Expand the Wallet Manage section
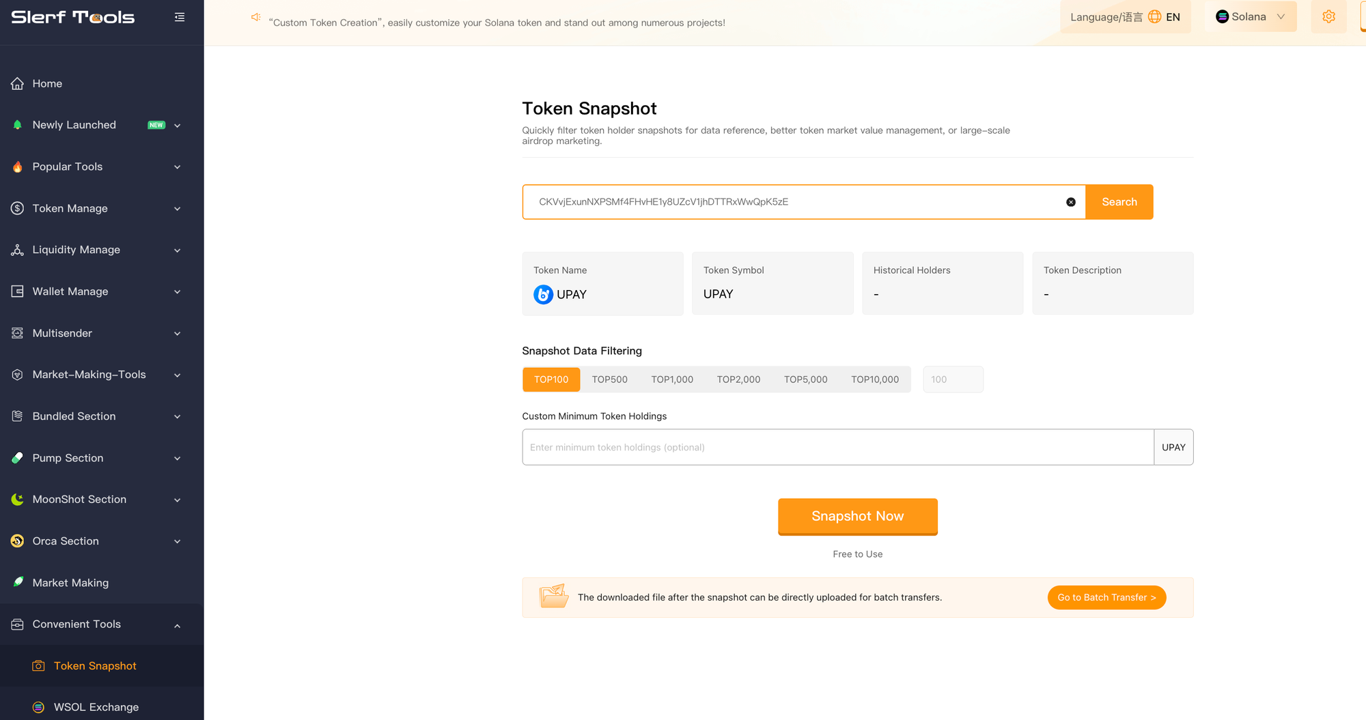 [x=178, y=292]
